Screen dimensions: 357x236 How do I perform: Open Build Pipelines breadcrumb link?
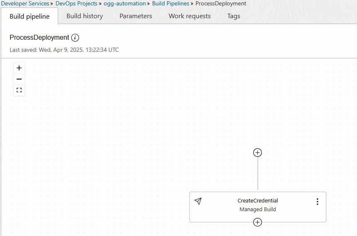pyautogui.click(x=171, y=3)
